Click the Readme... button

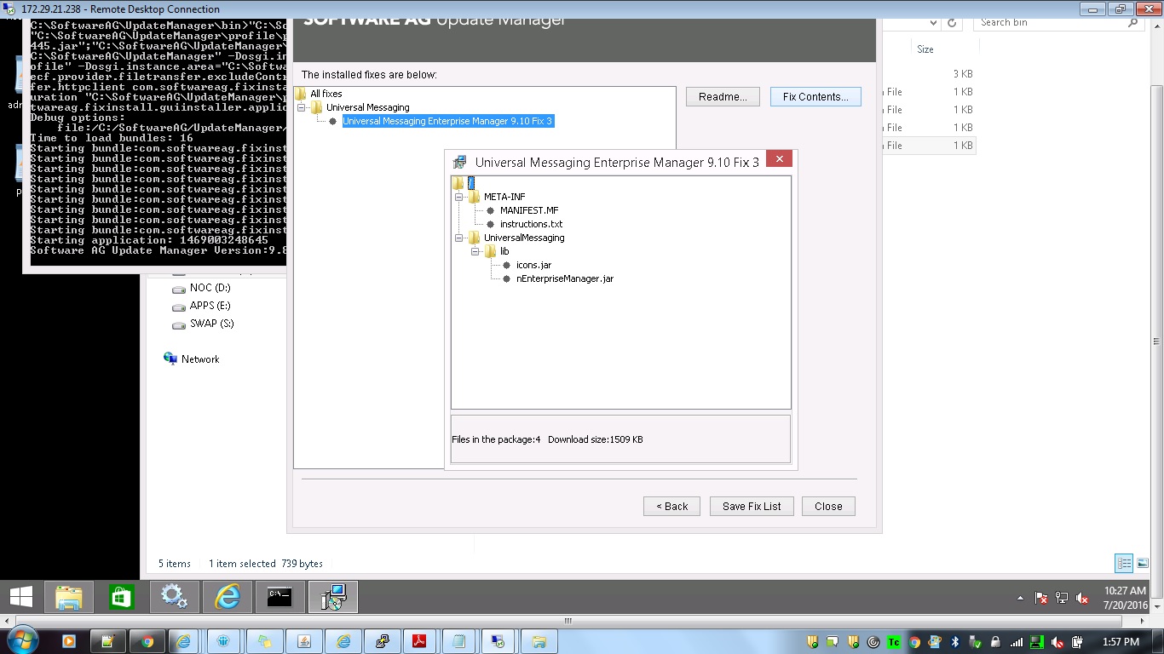coord(723,97)
